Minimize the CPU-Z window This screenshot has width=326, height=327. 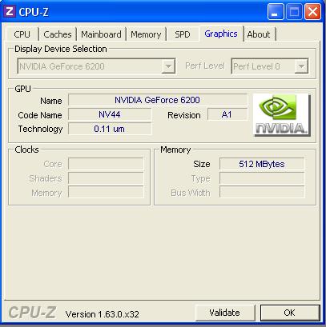pos(276,12)
